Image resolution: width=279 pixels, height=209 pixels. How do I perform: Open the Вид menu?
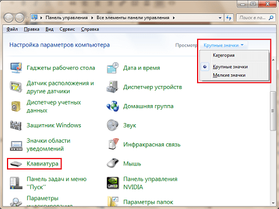(x=49, y=29)
